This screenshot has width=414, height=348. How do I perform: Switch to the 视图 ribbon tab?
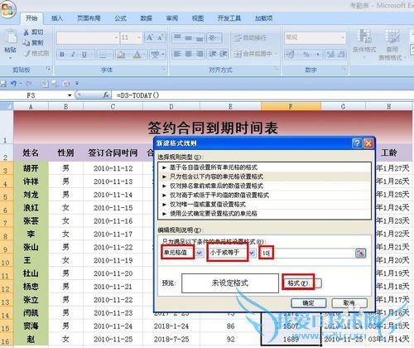click(x=198, y=18)
